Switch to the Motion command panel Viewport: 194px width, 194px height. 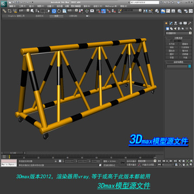tap(181, 23)
